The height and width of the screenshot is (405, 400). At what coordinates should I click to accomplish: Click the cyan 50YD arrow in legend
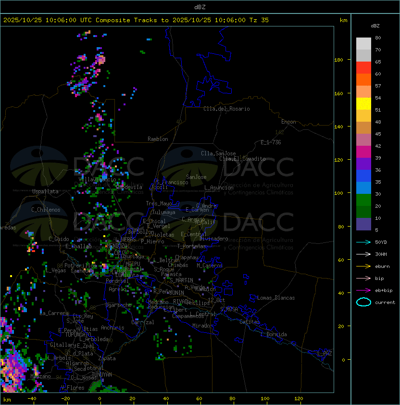click(x=363, y=242)
